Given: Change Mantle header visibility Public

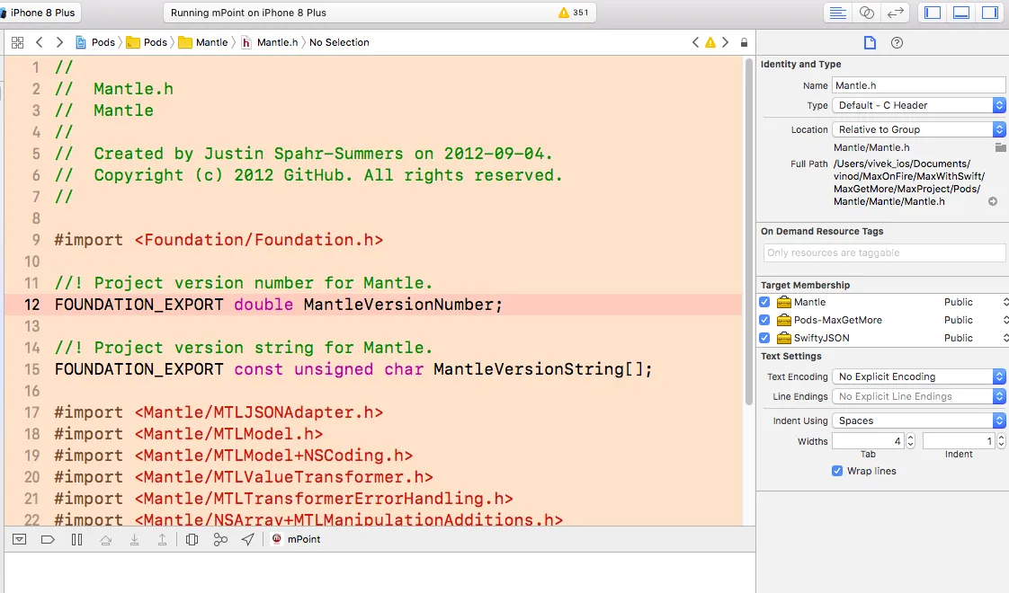Looking at the screenshot, I should [x=975, y=302].
